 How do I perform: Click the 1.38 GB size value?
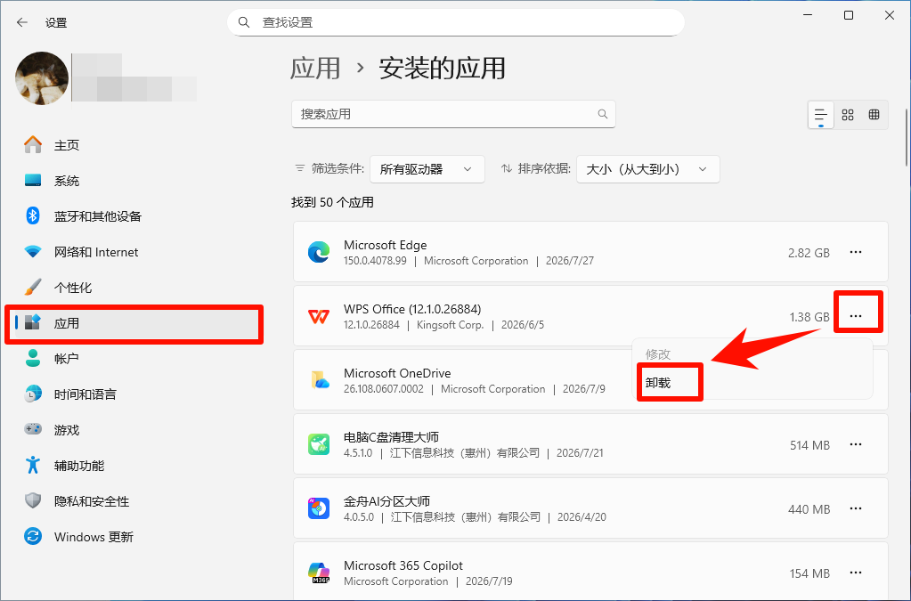(x=809, y=317)
